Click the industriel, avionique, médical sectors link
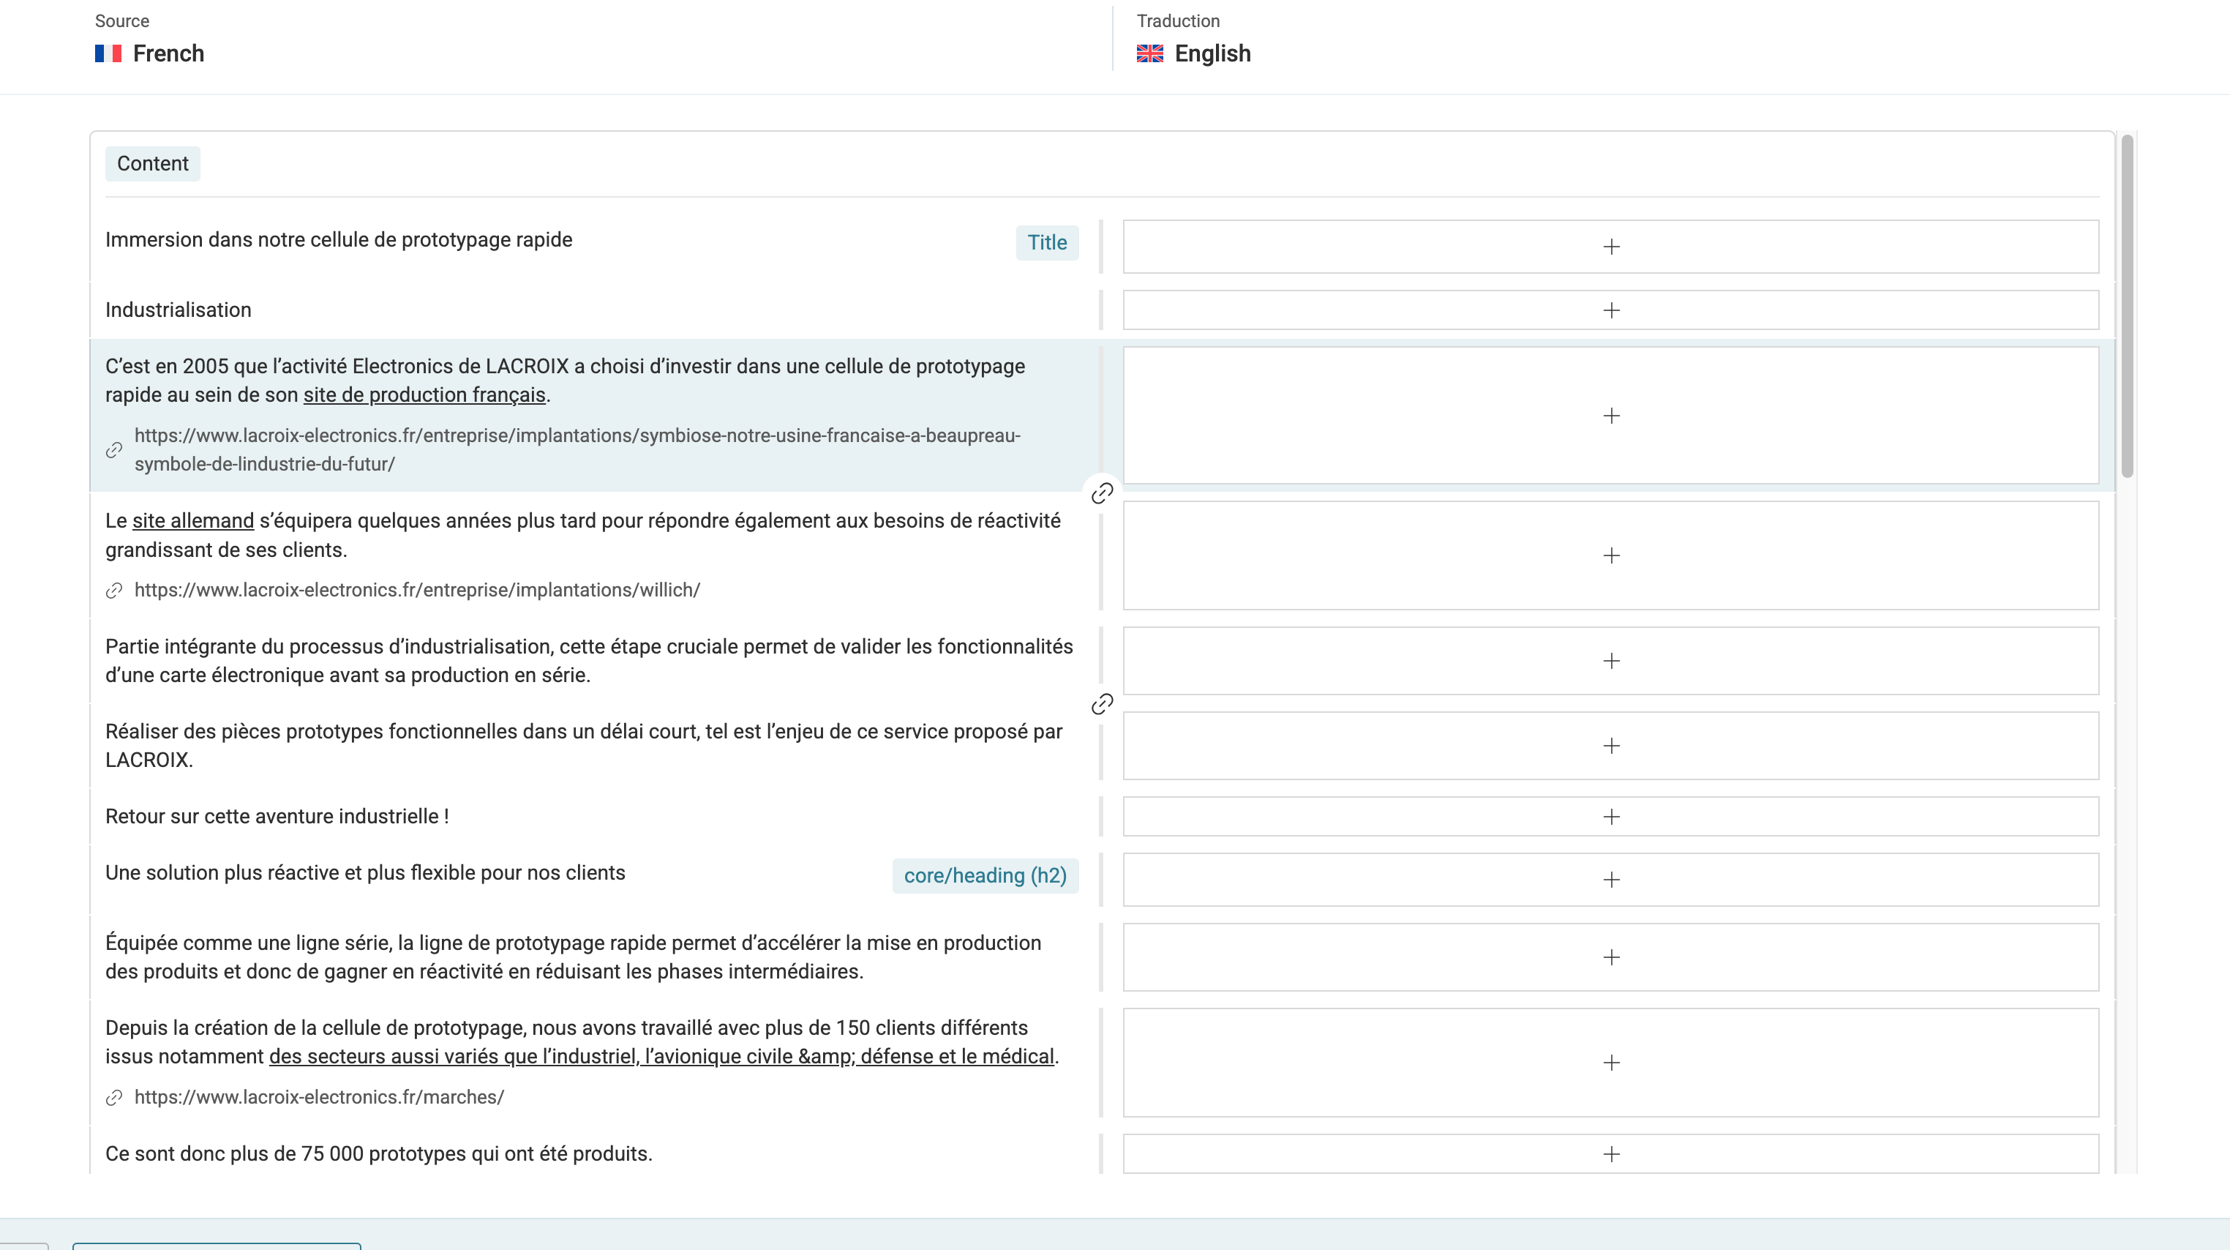 [x=661, y=1056]
